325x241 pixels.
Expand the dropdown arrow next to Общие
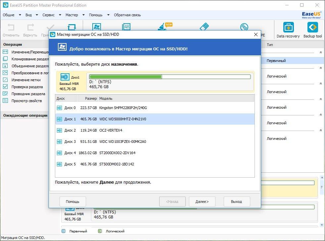pos(20,15)
